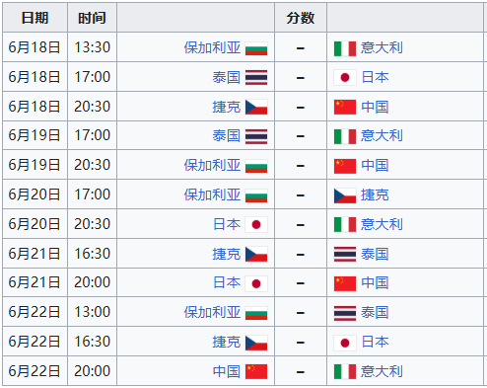Click China flag in June 22 20:00 row

point(256,371)
